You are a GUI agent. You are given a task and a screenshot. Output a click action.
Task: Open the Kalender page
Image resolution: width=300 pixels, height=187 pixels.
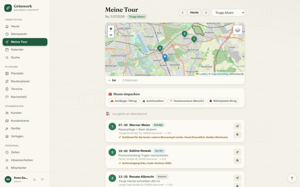pyautogui.click(x=25, y=50)
